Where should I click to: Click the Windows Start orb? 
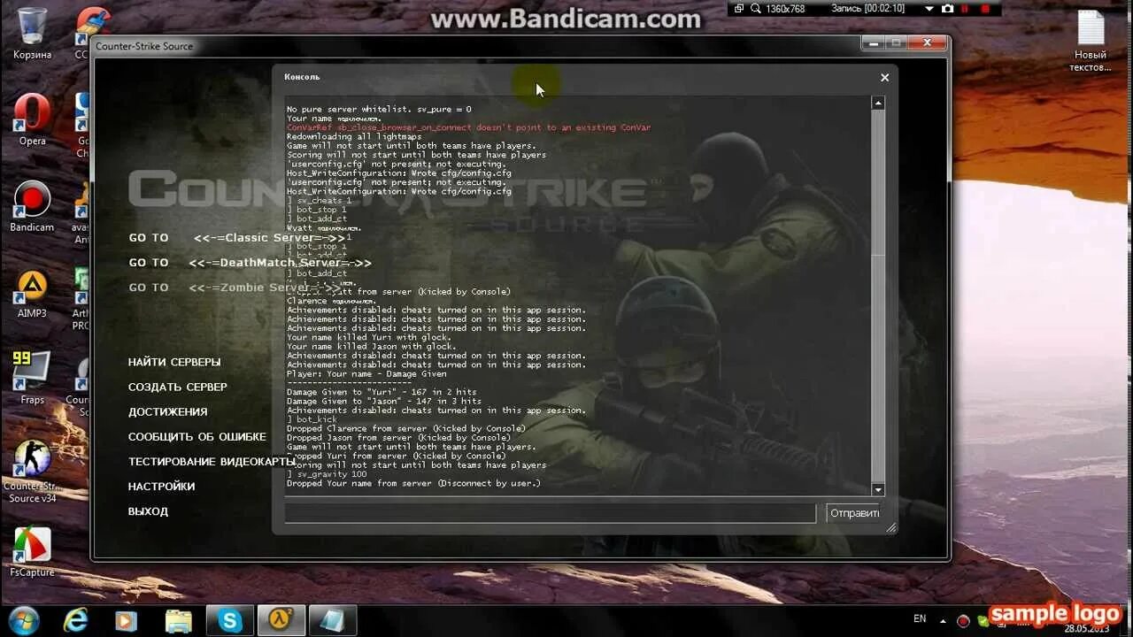(x=25, y=619)
